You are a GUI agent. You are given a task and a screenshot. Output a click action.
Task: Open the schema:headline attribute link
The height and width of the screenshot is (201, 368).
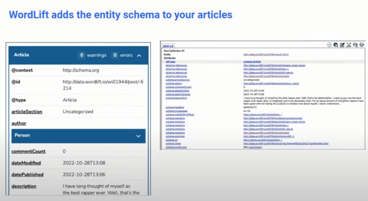pos(175,107)
